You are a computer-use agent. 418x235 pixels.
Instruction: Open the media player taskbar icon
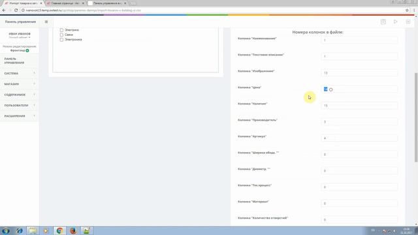point(46,230)
